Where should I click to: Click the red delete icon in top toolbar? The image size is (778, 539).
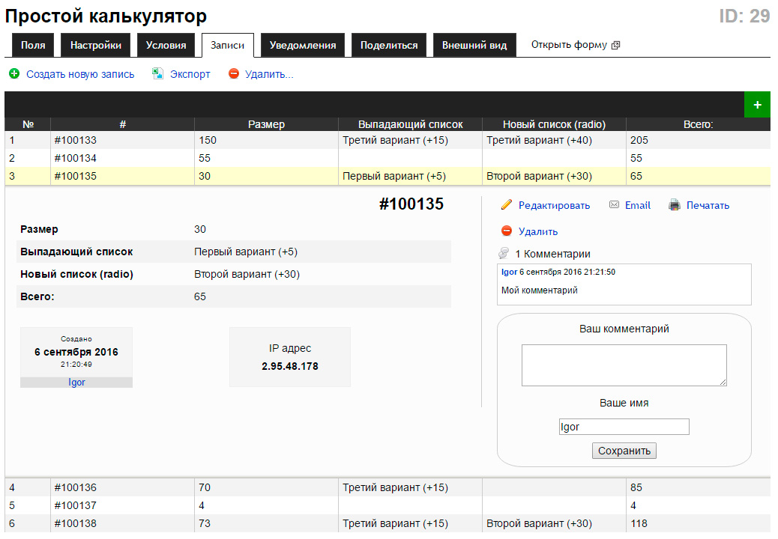(x=234, y=74)
